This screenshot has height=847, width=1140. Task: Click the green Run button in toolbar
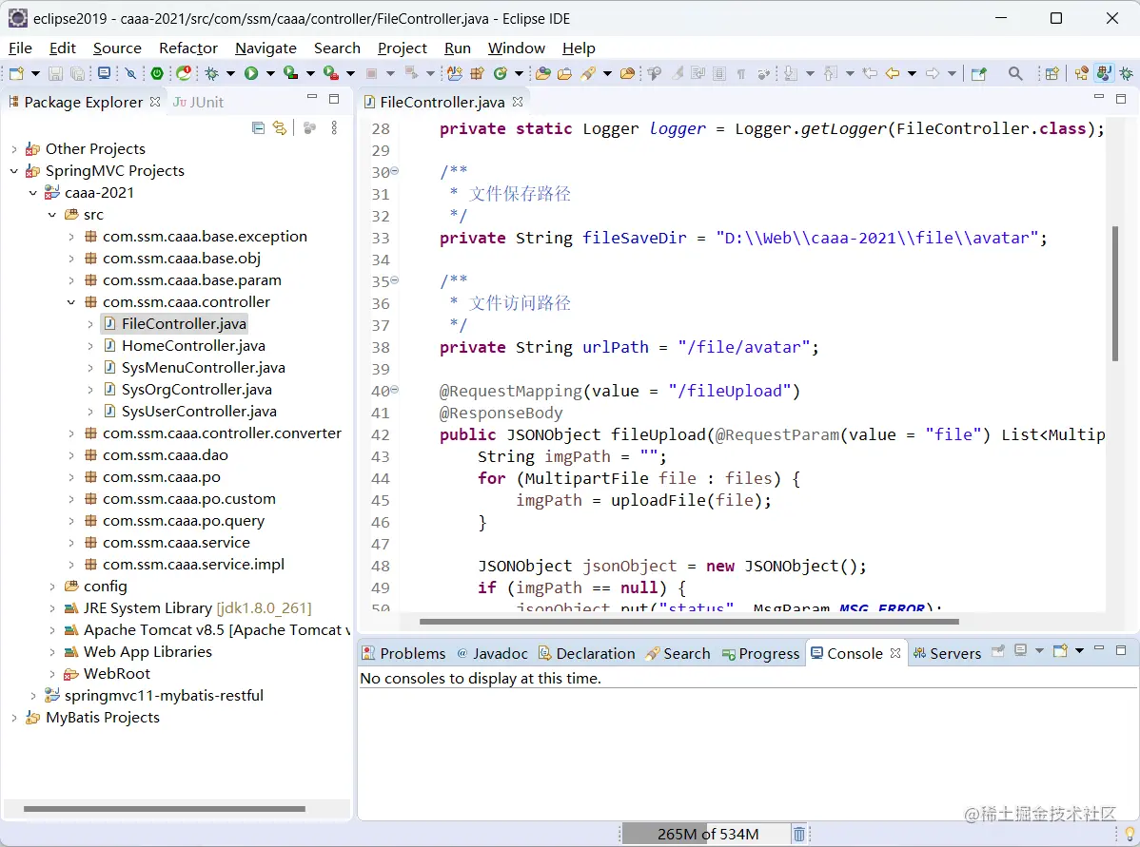[x=251, y=73]
